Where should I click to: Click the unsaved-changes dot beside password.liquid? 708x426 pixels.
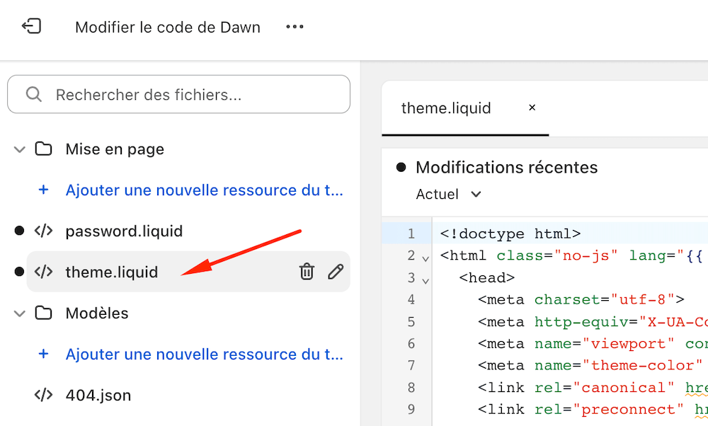pyautogui.click(x=18, y=231)
